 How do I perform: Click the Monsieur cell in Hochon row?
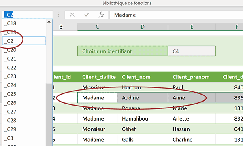pos(97,87)
